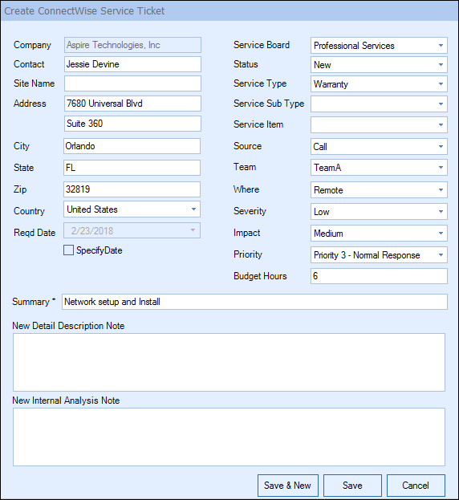This screenshot has height=500, width=459.
Task: Click the Suite 360 address line field
Action: tap(132, 124)
